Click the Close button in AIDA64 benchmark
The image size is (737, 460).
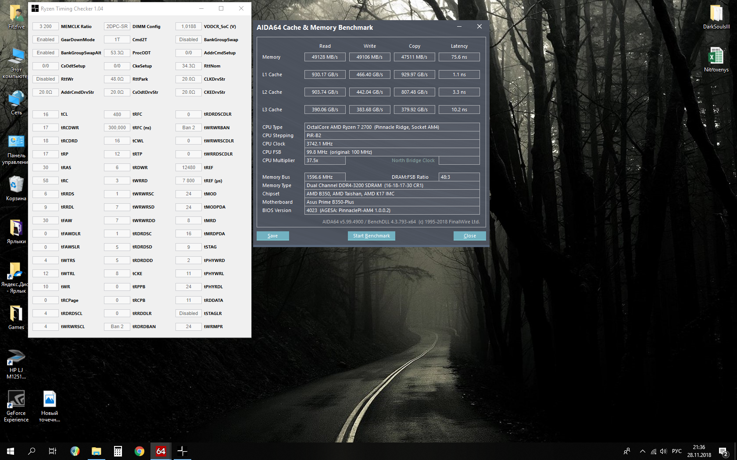(x=470, y=236)
